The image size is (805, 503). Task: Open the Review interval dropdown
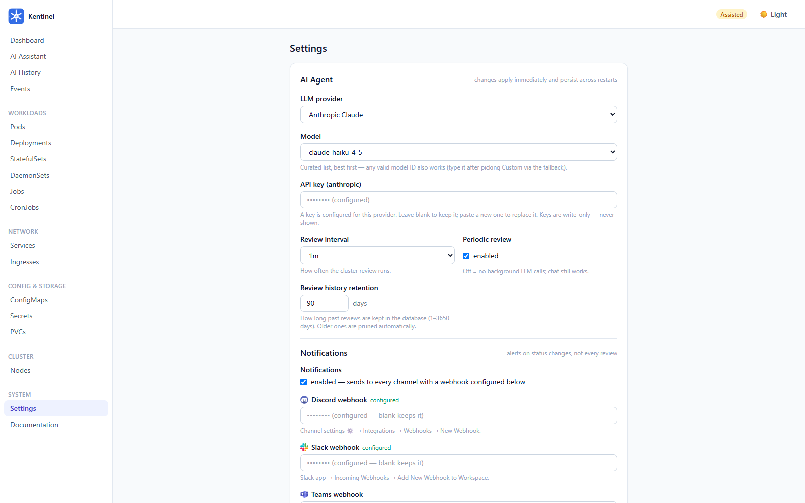(x=377, y=256)
